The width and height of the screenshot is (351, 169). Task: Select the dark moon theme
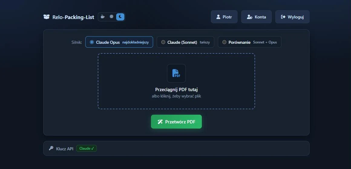120,17
